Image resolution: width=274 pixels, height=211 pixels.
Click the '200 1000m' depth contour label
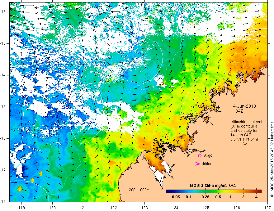click(139, 190)
